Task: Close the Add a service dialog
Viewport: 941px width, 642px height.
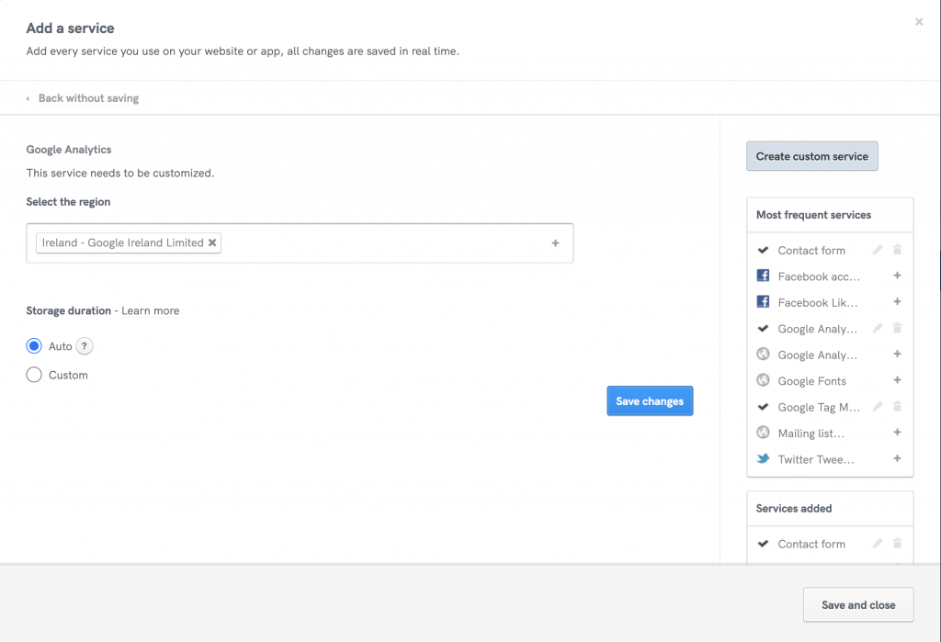Action: (919, 22)
